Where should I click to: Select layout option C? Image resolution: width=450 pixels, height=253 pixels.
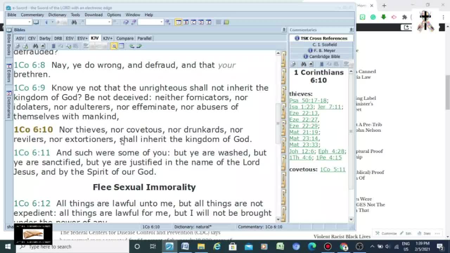pos(193,22)
